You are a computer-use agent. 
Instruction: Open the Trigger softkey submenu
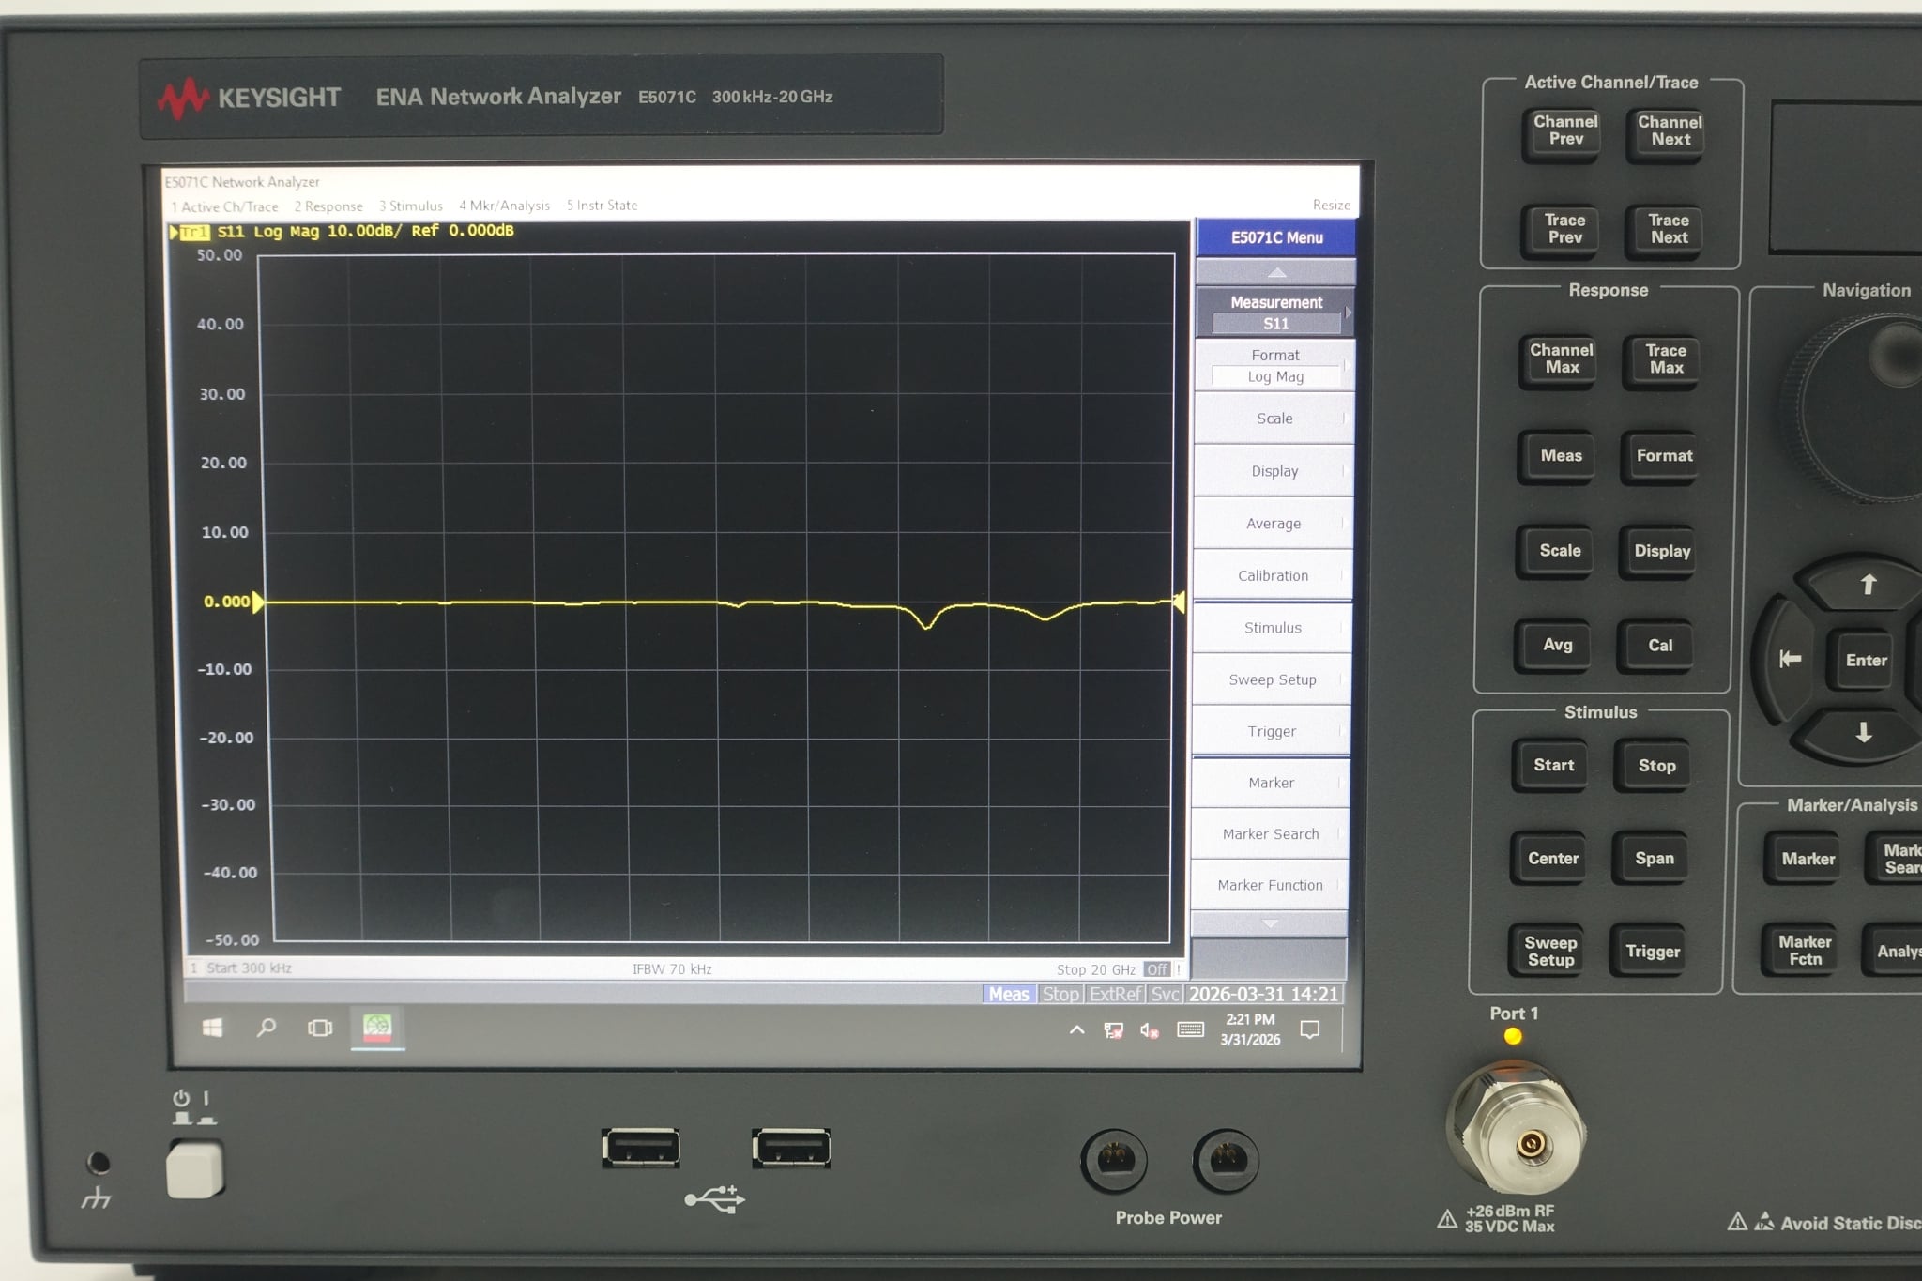(x=1272, y=731)
